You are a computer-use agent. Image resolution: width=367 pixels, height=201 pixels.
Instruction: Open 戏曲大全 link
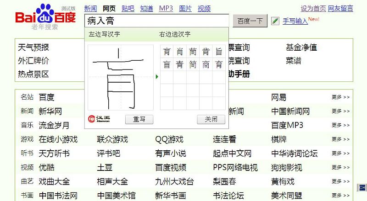click(x=54, y=181)
